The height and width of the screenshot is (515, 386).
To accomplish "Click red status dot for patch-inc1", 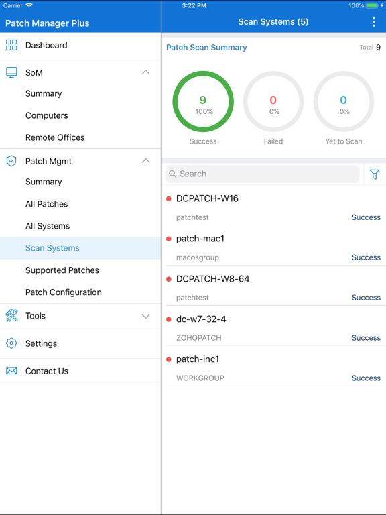I will [x=169, y=359].
